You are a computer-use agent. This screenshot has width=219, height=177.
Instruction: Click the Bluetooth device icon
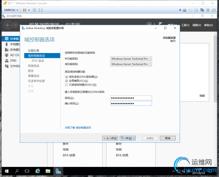click(x=208, y=10)
